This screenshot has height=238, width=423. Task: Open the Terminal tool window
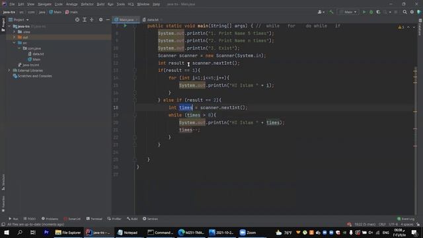coord(94,219)
